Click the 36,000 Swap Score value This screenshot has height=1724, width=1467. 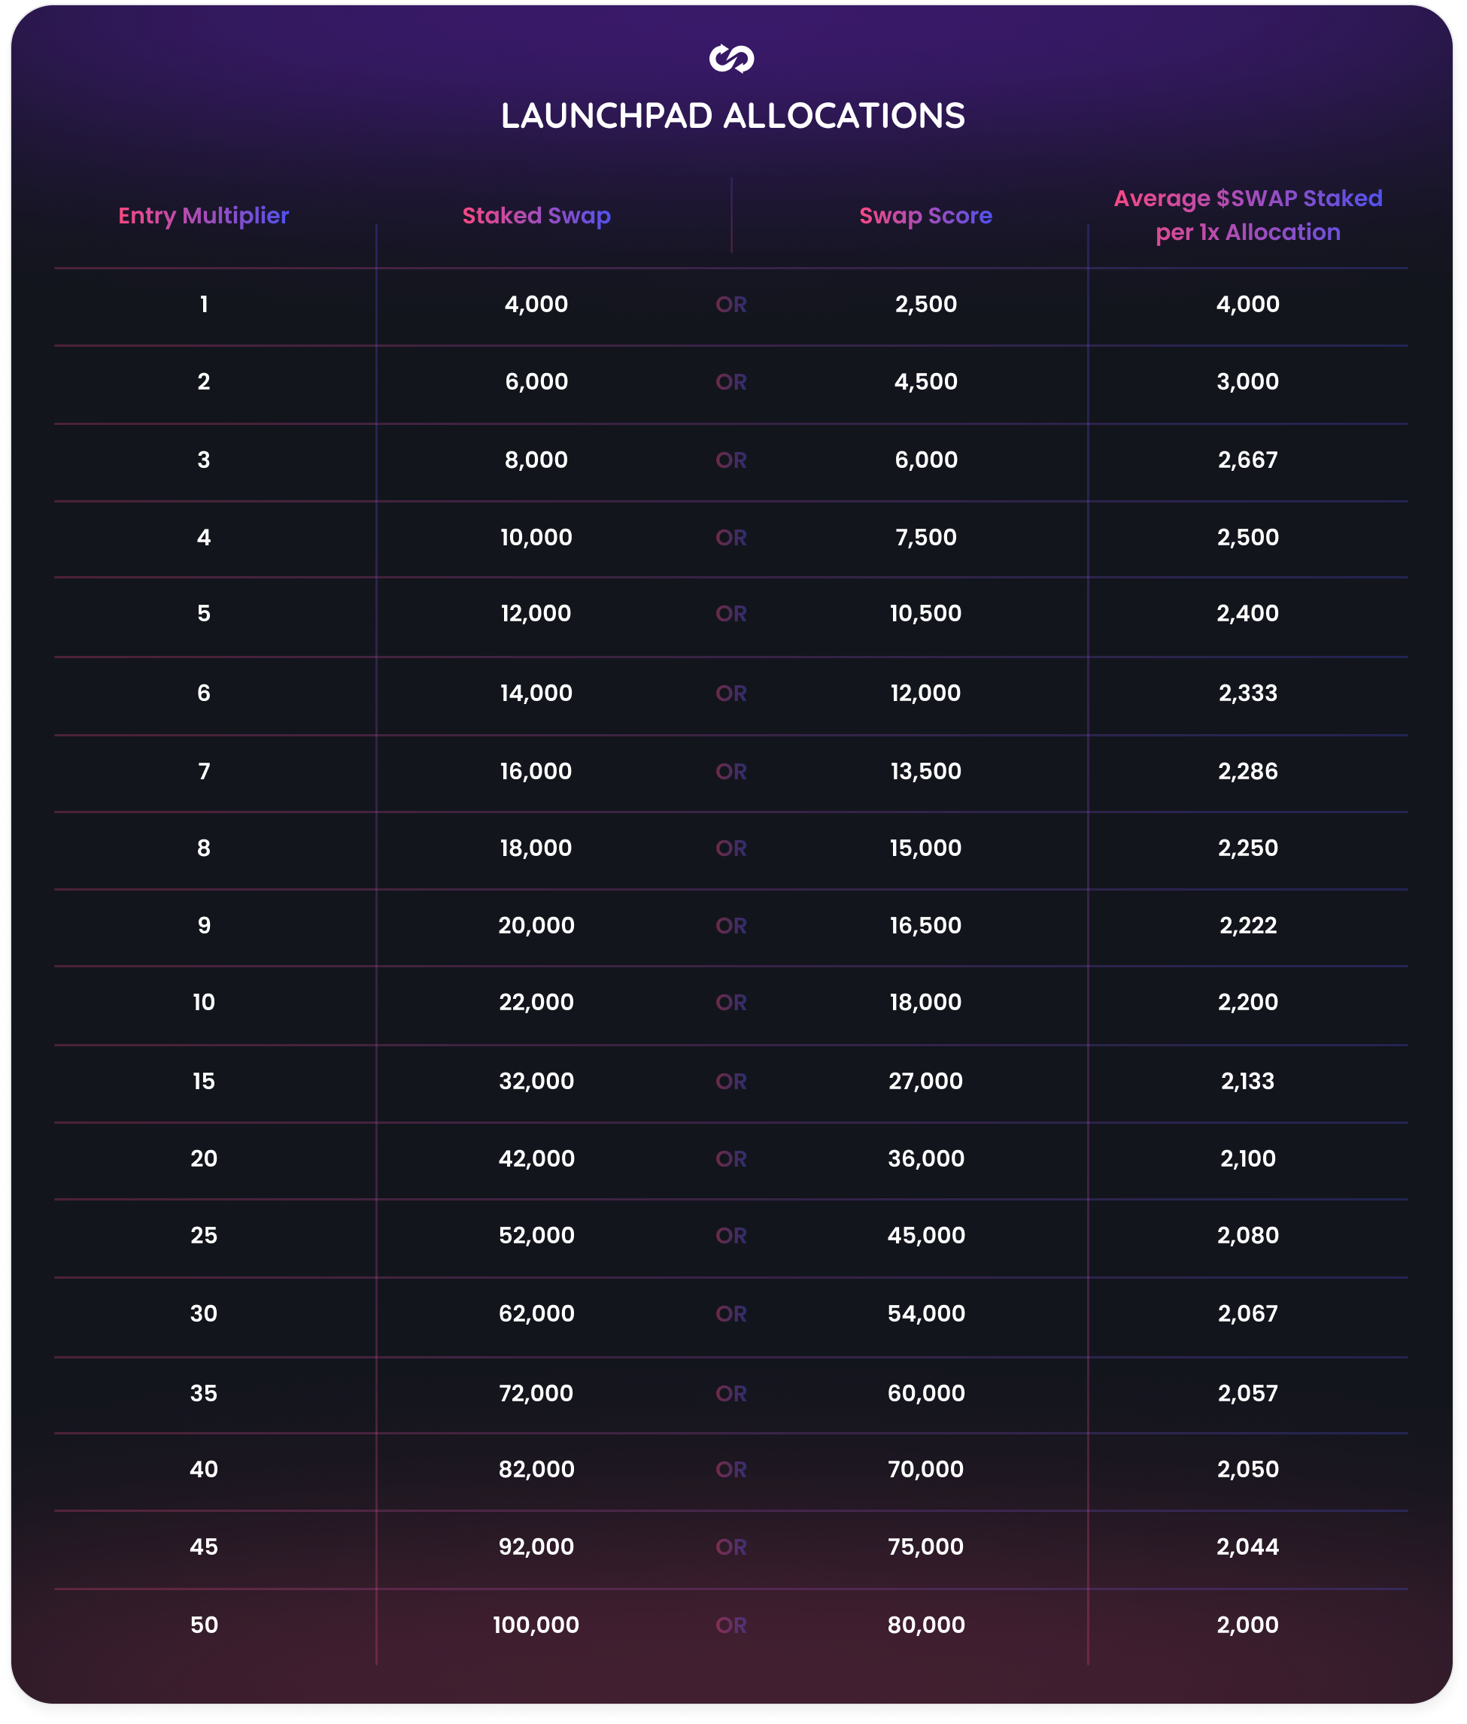click(925, 1158)
